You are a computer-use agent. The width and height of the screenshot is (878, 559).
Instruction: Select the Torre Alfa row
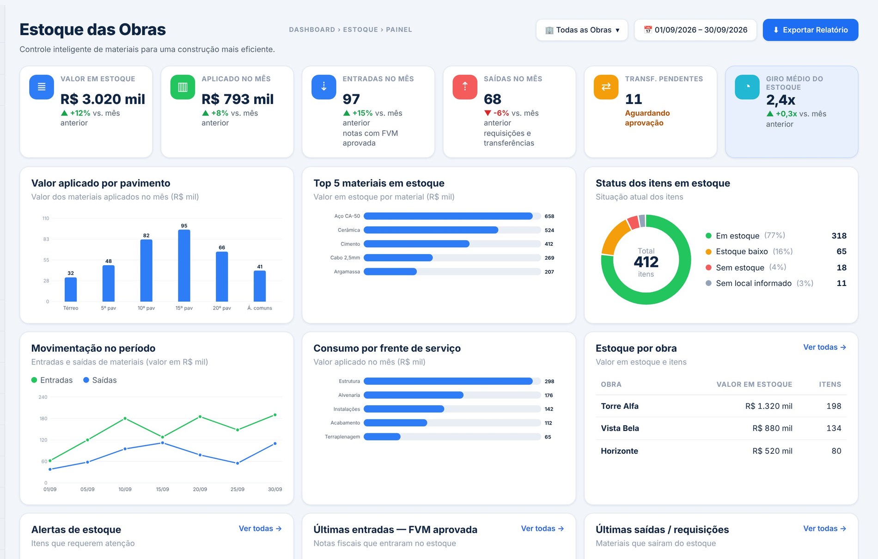pyautogui.click(x=721, y=406)
